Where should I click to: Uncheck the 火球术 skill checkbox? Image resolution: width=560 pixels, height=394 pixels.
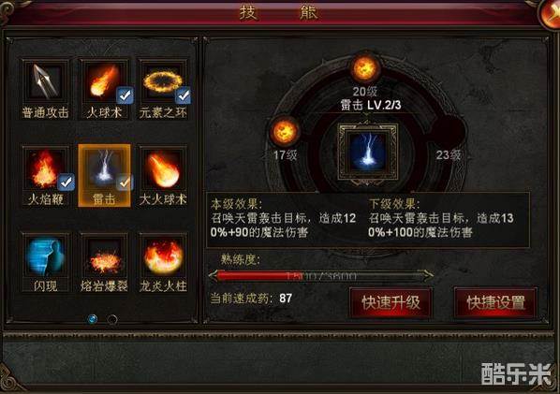click(x=125, y=95)
